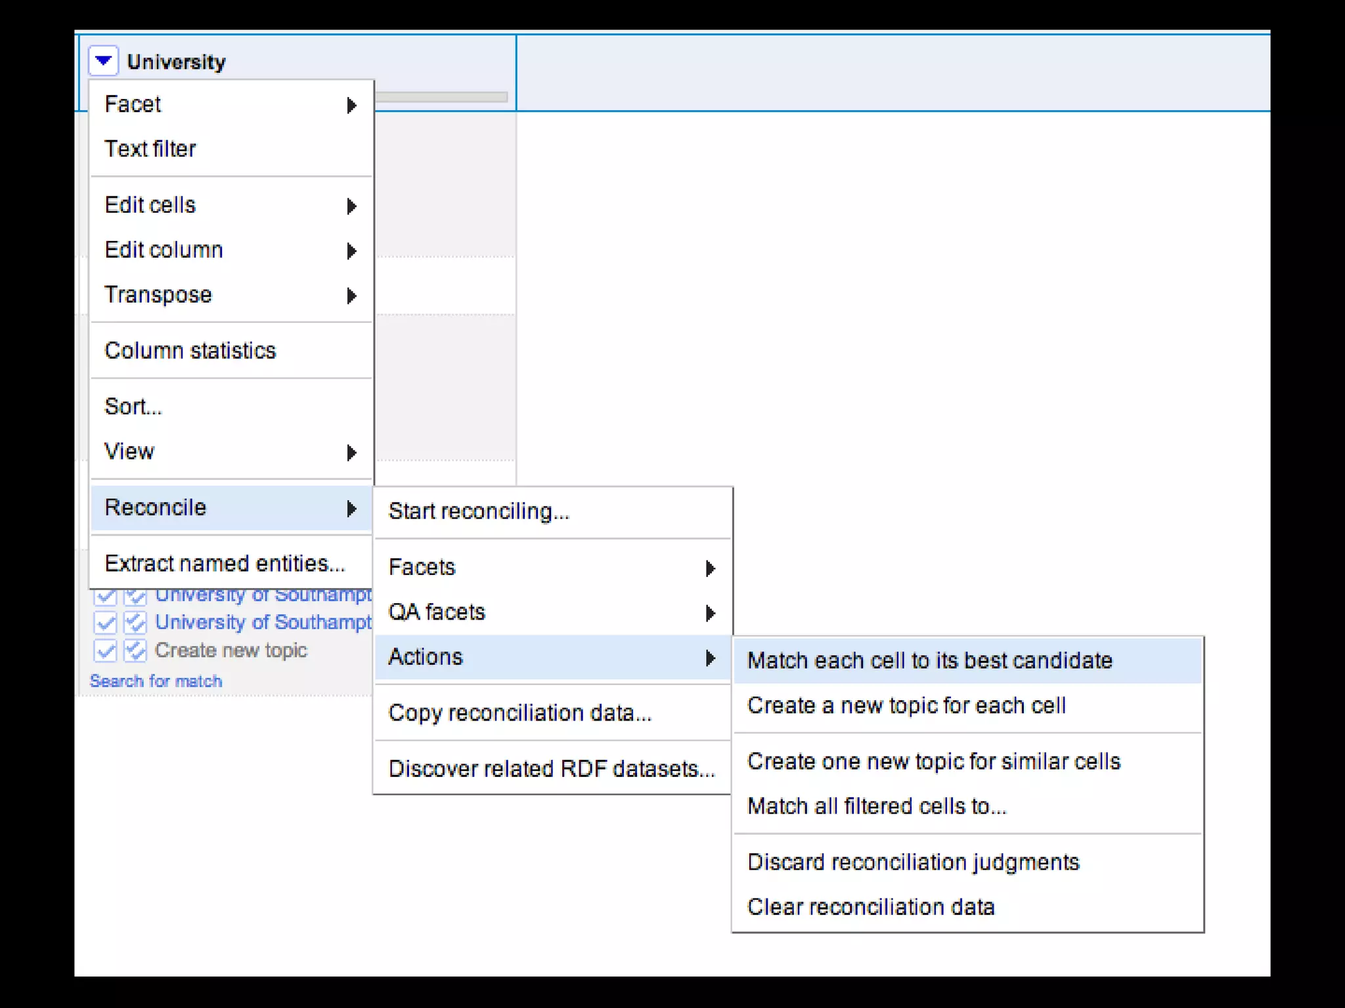
Task: Click the University column dropdown arrow
Action: click(x=103, y=61)
